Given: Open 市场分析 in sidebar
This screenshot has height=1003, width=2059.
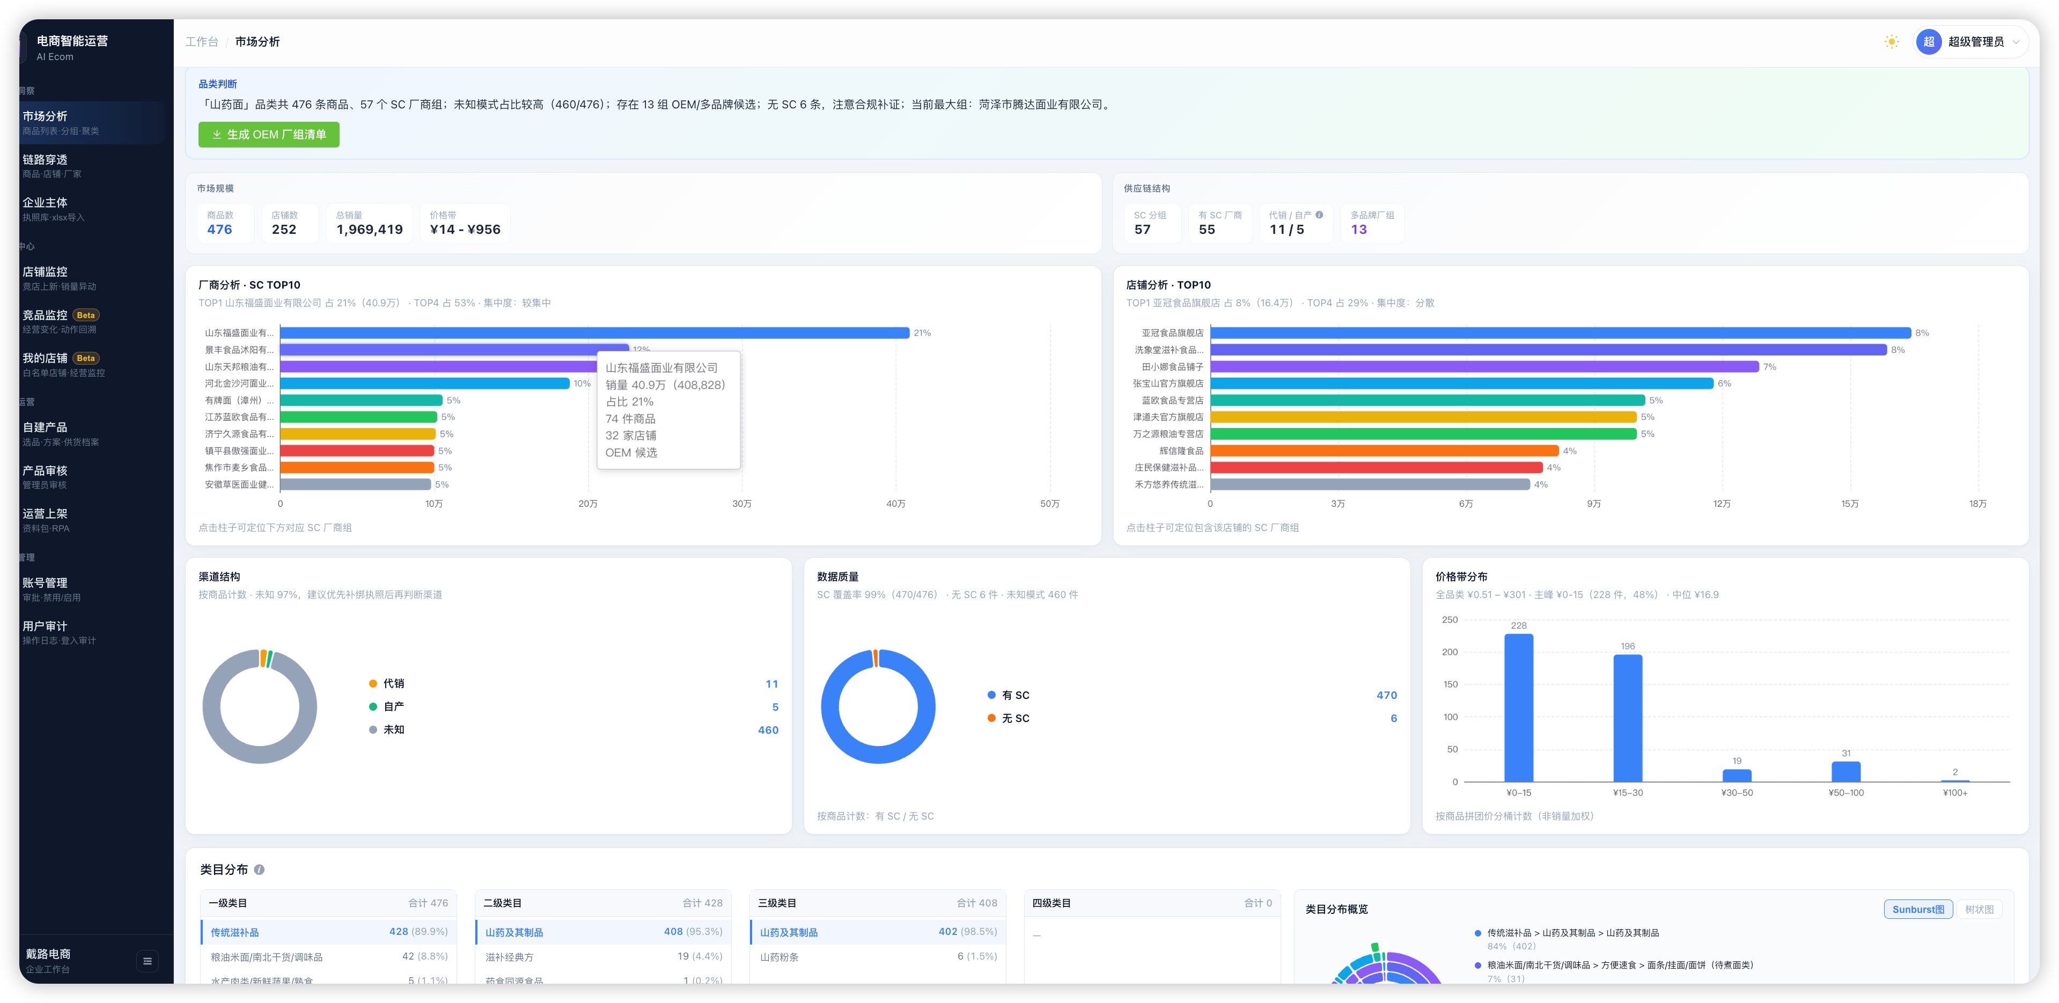Looking at the screenshot, I should (92, 122).
